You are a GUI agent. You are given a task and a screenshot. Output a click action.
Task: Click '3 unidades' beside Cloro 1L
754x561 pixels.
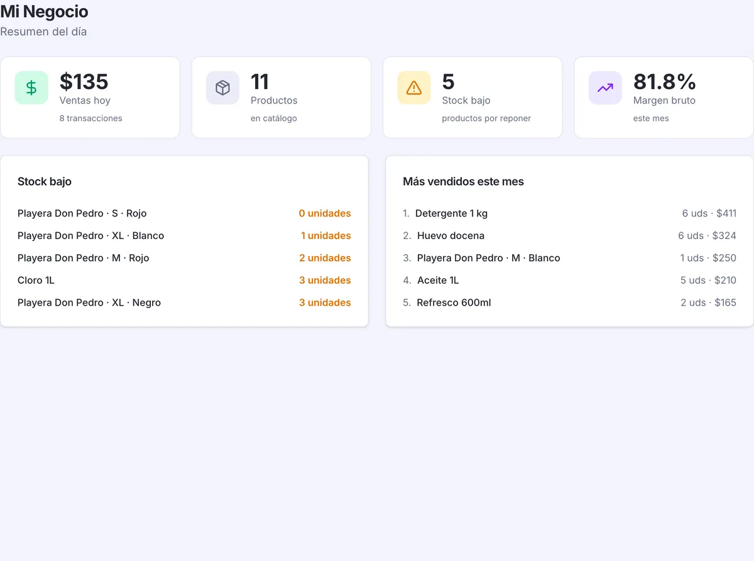coord(325,280)
